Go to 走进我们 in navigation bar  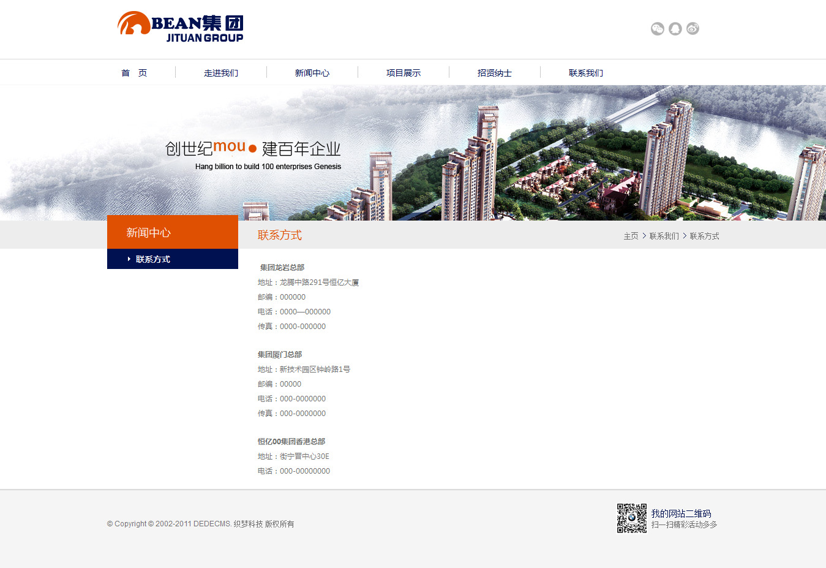pos(221,73)
